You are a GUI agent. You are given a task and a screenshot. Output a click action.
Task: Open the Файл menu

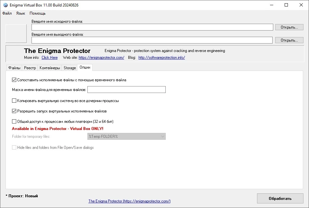7,13
